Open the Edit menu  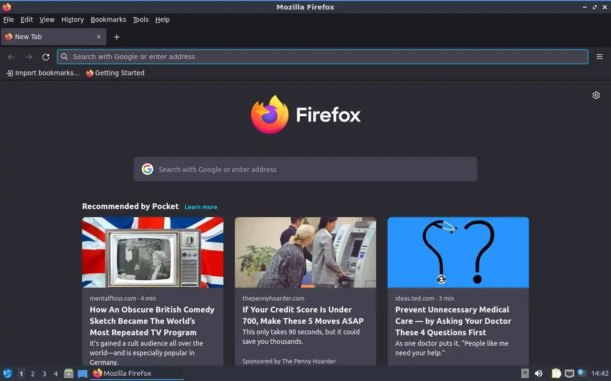click(27, 20)
